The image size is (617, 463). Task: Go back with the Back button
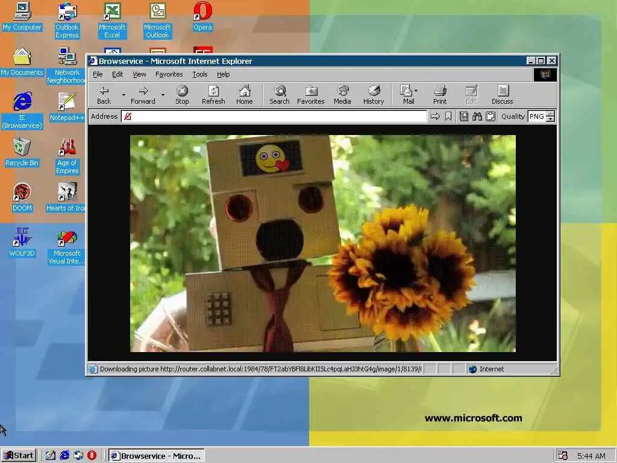point(104,95)
